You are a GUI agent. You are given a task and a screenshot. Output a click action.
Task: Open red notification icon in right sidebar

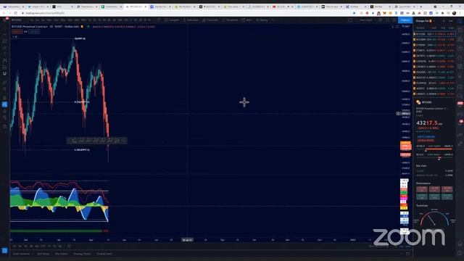click(460, 104)
